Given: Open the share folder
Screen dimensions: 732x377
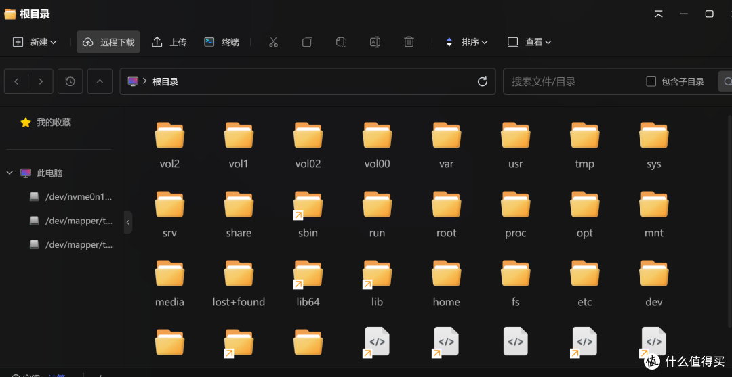Looking at the screenshot, I should tap(239, 213).
